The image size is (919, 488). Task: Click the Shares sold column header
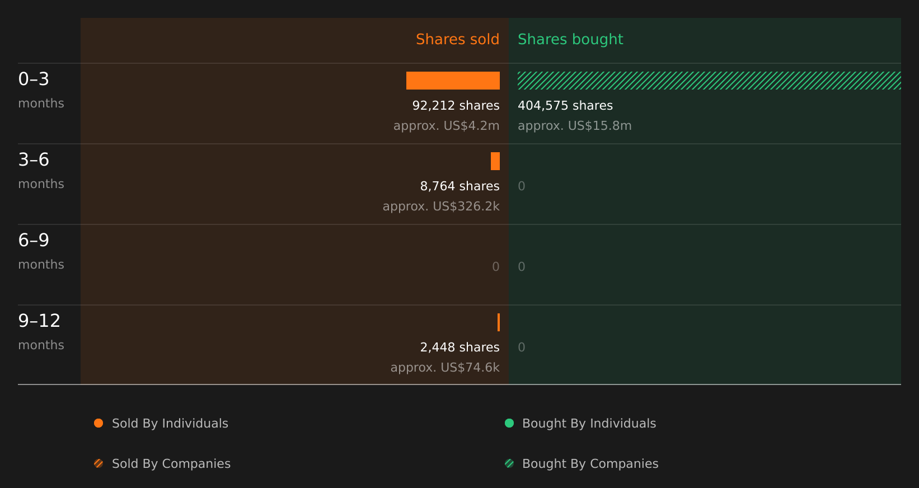pyautogui.click(x=457, y=39)
